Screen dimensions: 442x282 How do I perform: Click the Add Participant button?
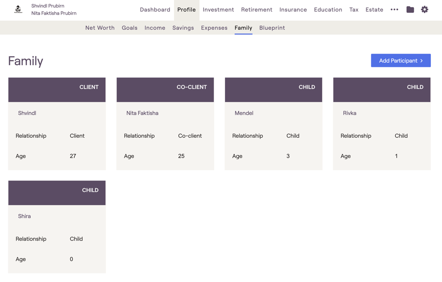[401, 60]
